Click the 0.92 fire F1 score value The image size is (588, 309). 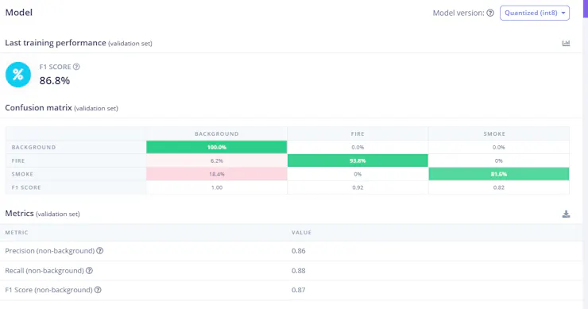(358, 187)
